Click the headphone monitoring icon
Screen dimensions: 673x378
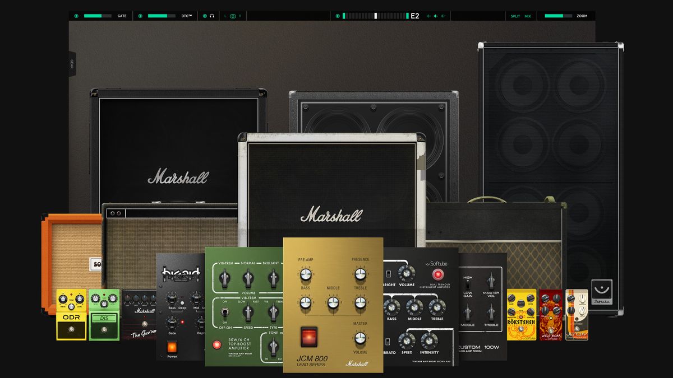[211, 16]
